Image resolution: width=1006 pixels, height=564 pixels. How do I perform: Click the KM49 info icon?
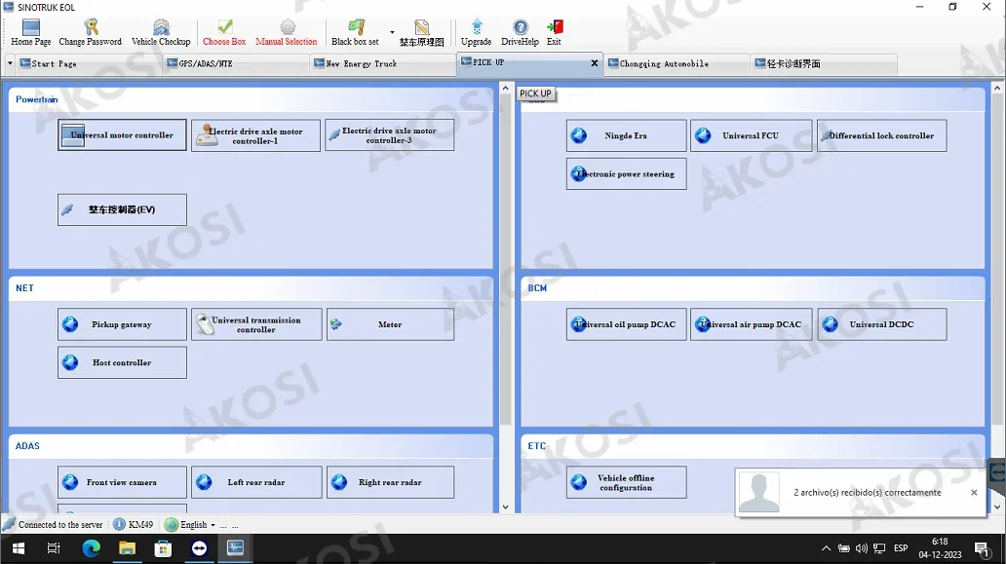[119, 524]
